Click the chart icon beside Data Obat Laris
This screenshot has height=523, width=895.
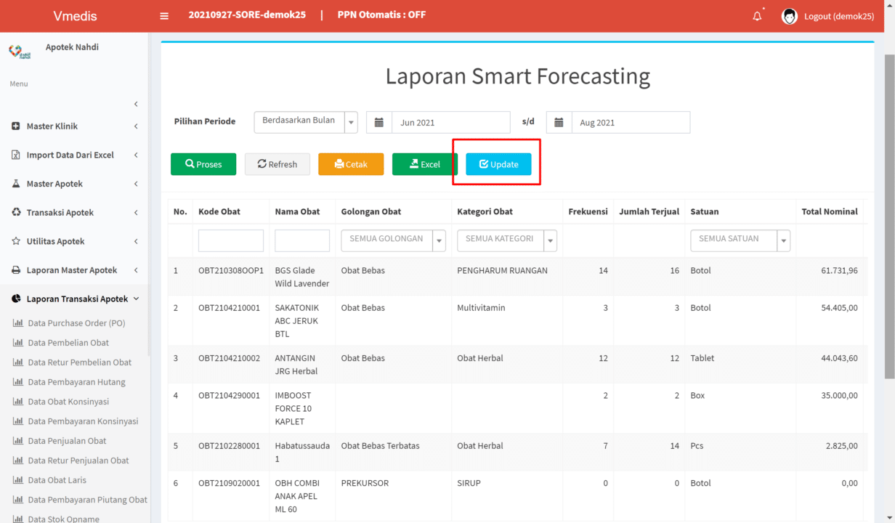pos(18,480)
